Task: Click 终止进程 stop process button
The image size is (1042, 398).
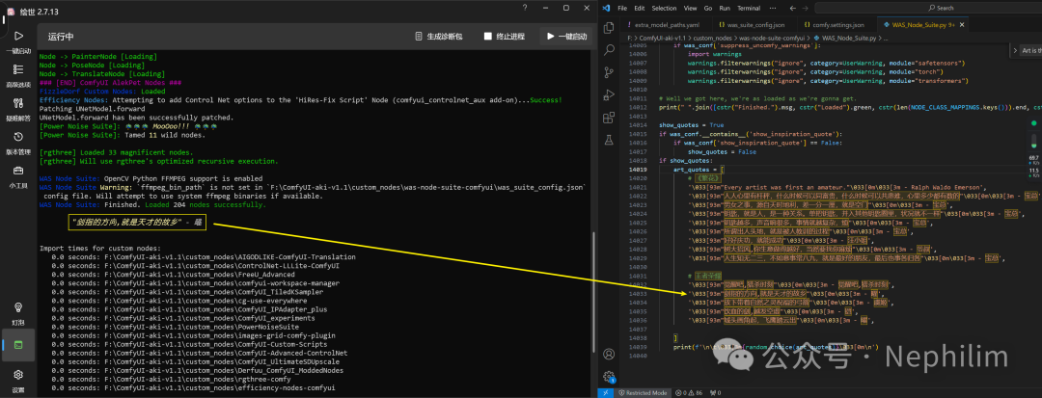Action: coord(507,37)
